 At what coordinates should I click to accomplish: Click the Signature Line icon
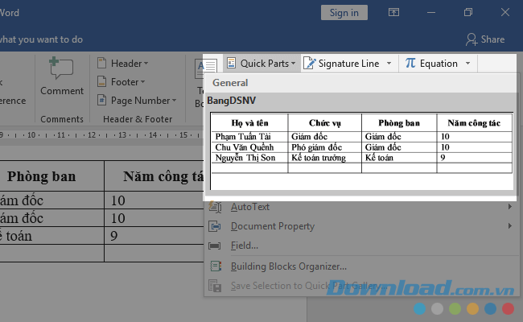(310, 63)
